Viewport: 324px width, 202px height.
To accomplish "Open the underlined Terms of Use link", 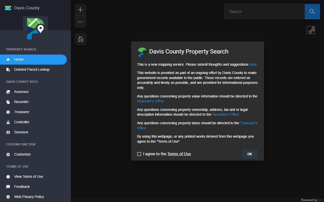I will pyautogui.click(x=179, y=154).
